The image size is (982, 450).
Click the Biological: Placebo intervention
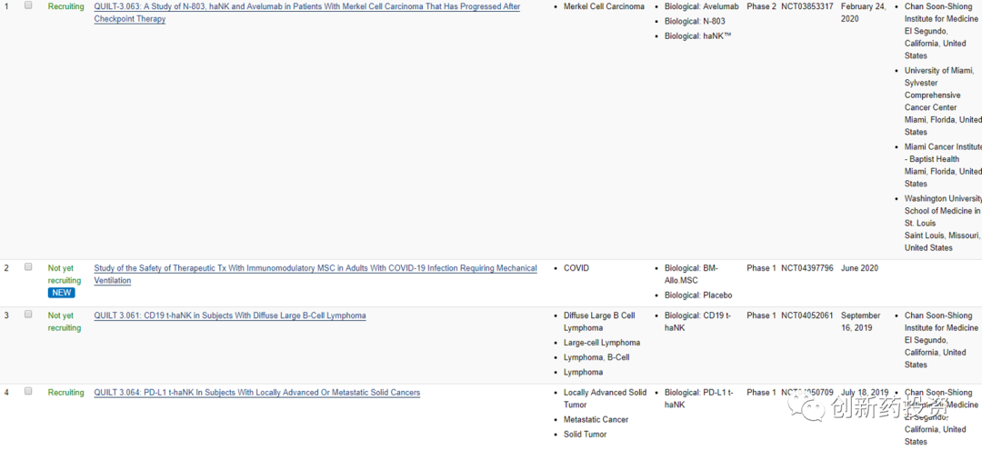(x=697, y=295)
